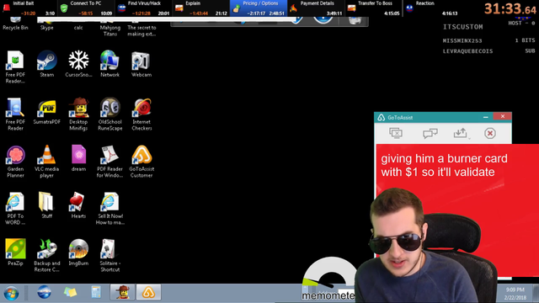Select the Payment Details split segment
This screenshot has height=303, width=539.
click(316, 8)
